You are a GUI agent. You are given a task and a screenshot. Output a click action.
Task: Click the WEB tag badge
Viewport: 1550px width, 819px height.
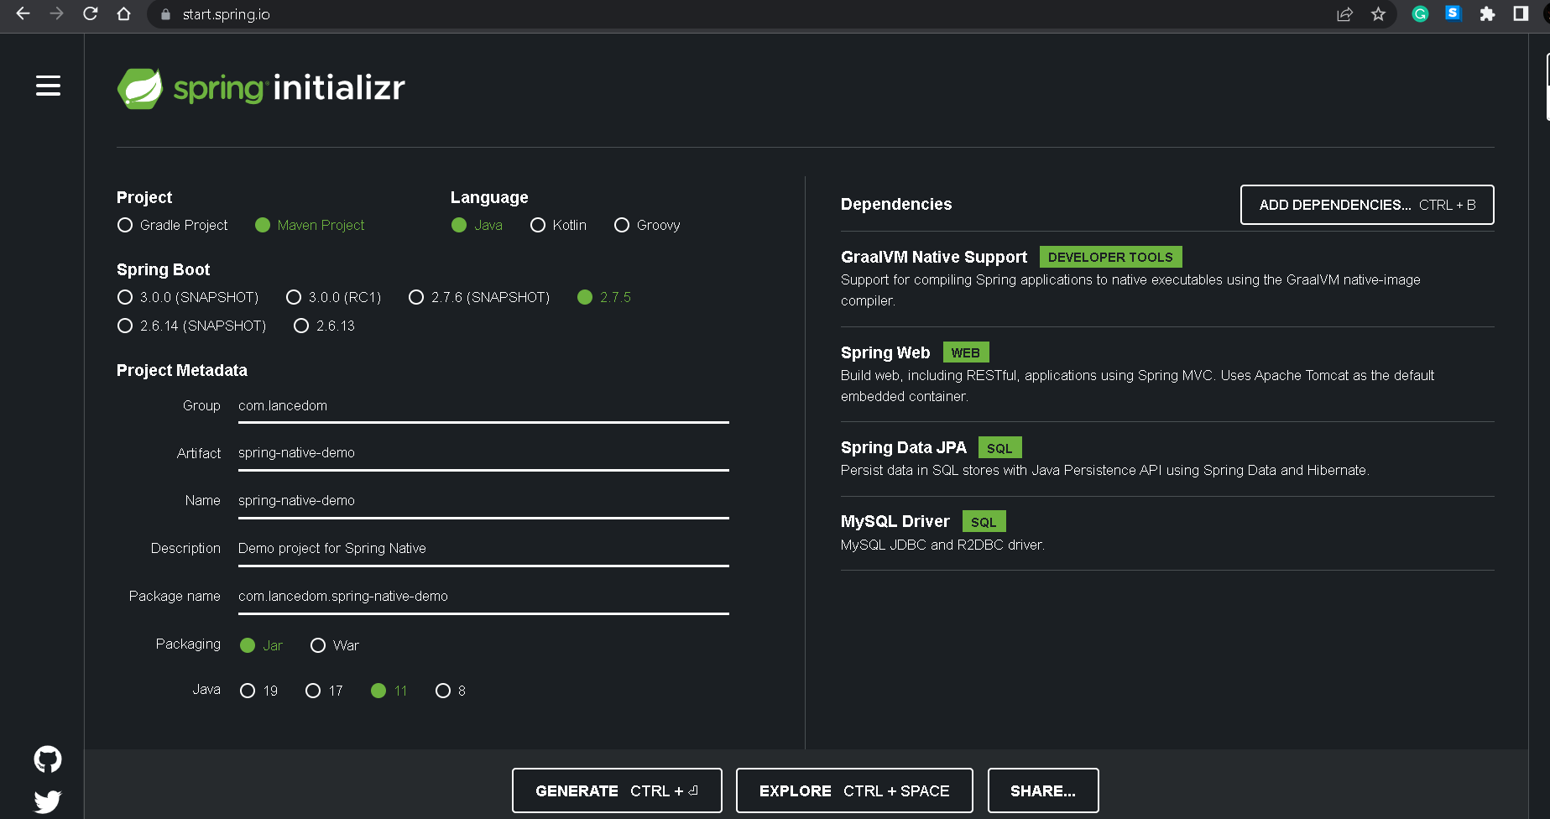tap(966, 352)
